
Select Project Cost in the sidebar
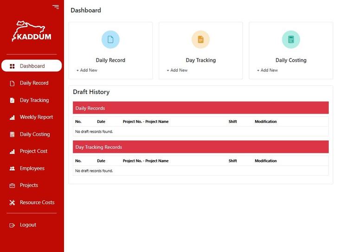pyautogui.click(x=33, y=151)
